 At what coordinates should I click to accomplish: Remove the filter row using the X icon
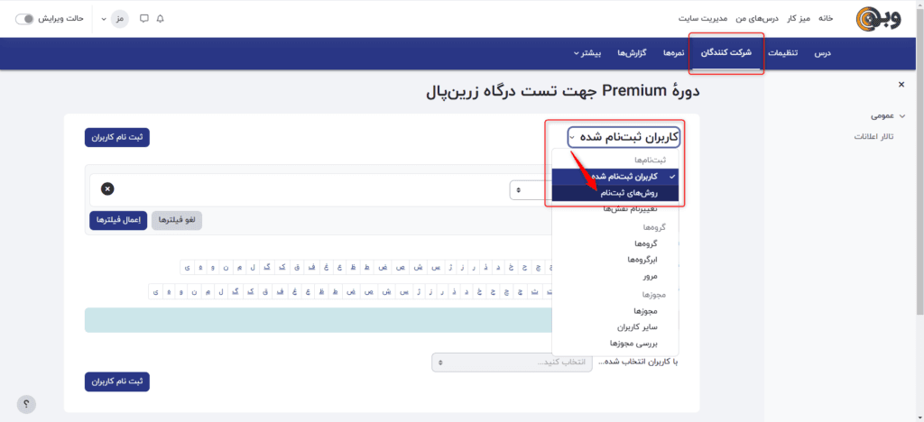click(x=107, y=188)
